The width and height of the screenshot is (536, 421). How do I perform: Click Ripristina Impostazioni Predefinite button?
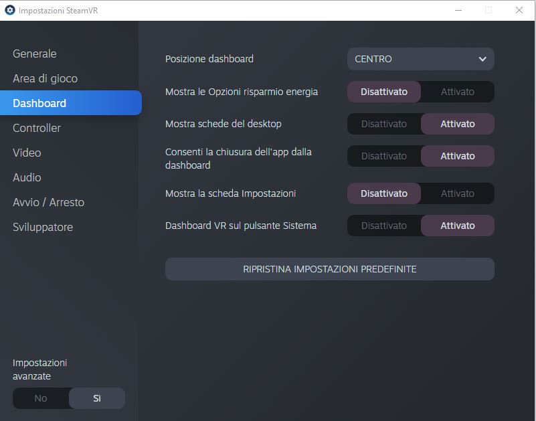coord(329,269)
